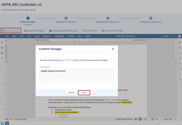182x125 pixels.
Task: Open paragraph settings in right sidebar
Action: [179, 42]
